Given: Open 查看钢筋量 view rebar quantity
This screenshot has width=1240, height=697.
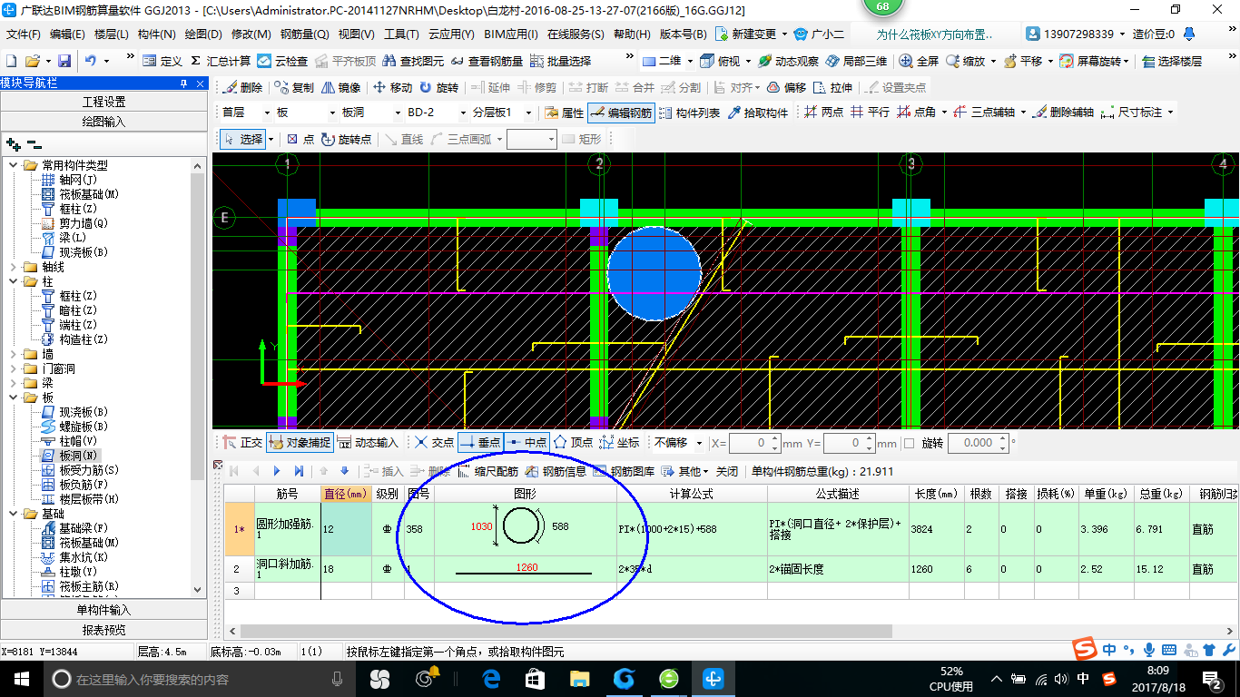Looking at the screenshot, I should click(x=487, y=61).
